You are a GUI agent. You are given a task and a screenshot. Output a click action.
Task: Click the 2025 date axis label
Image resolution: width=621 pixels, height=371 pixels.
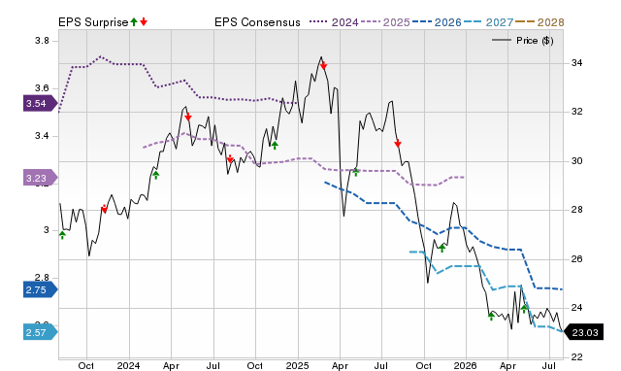pos(297,365)
